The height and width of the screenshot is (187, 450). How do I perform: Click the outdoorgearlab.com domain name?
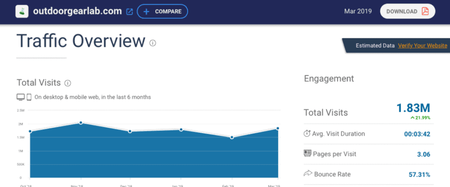tap(77, 11)
